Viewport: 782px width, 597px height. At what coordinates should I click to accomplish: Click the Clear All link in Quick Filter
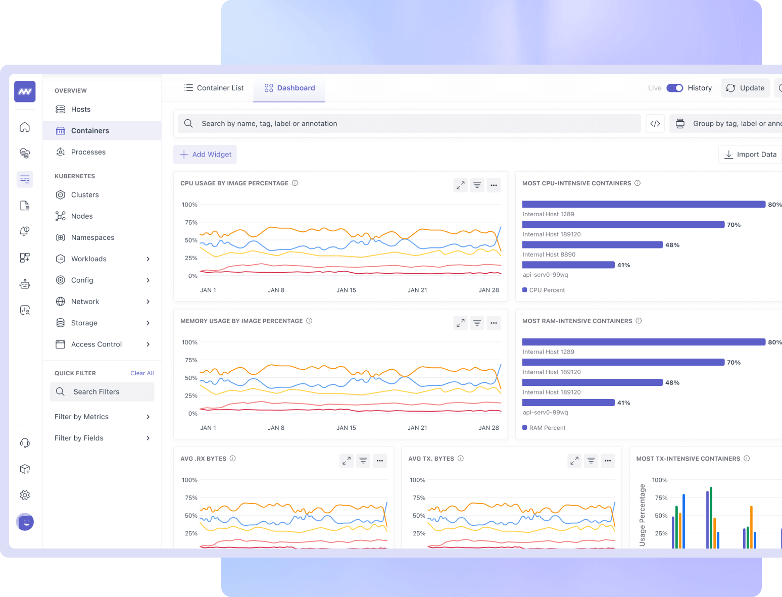(x=142, y=373)
